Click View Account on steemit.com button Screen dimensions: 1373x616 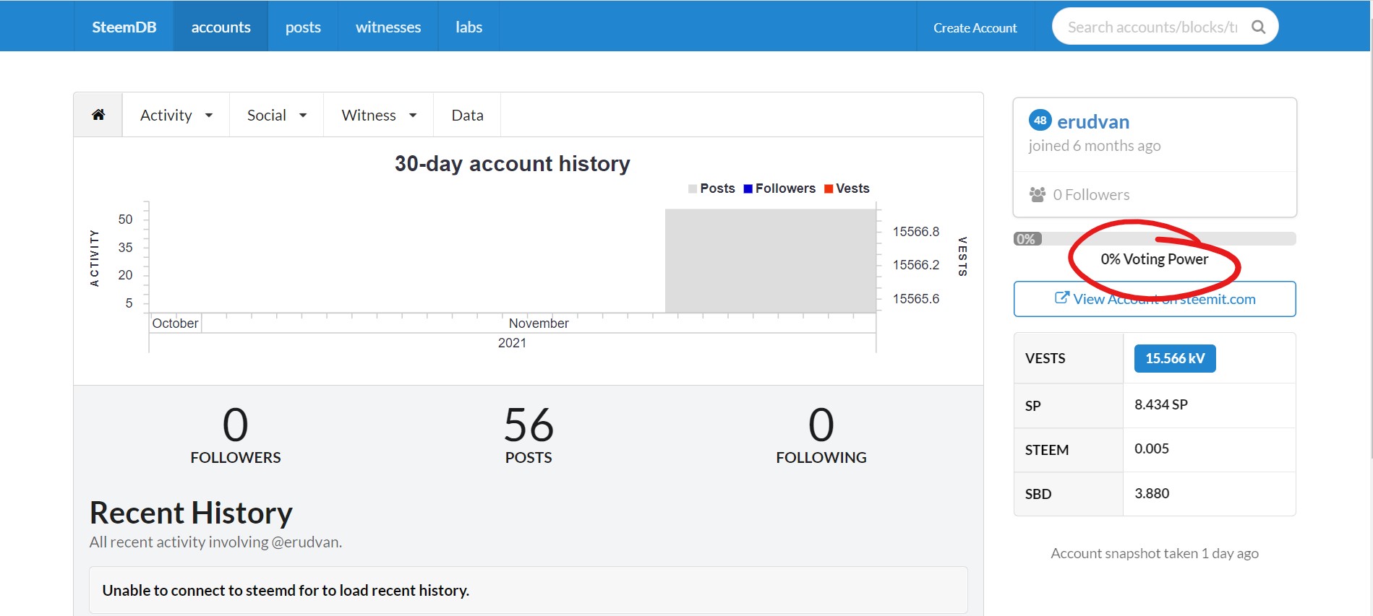(x=1155, y=299)
